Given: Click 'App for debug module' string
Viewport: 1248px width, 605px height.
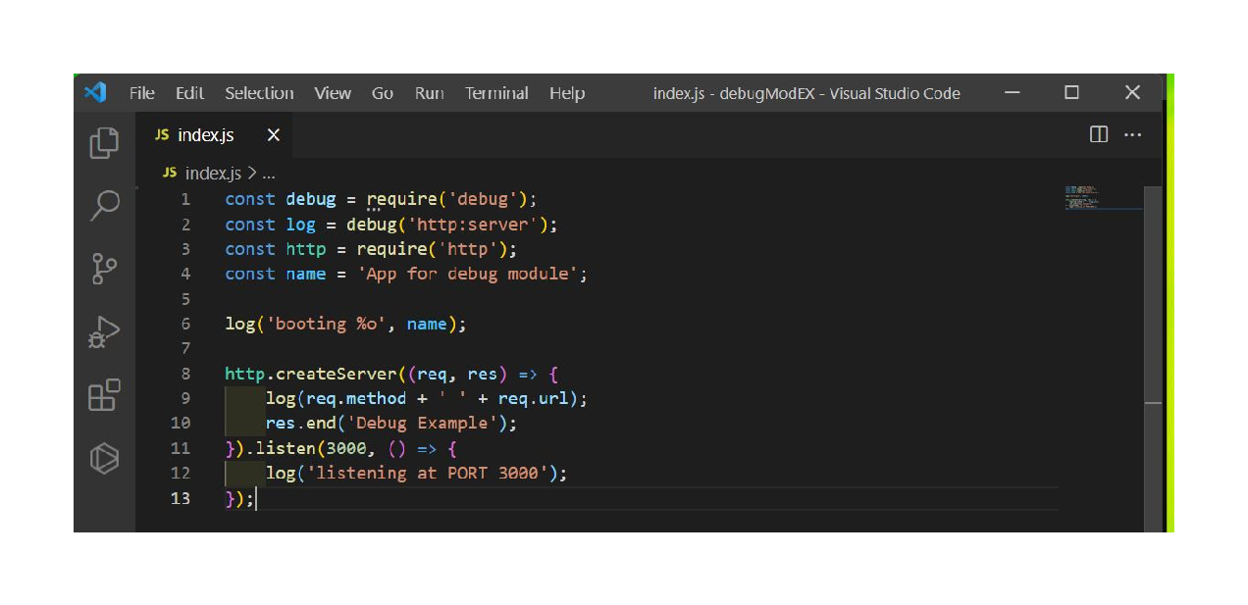Looking at the screenshot, I should pos(467,274).
